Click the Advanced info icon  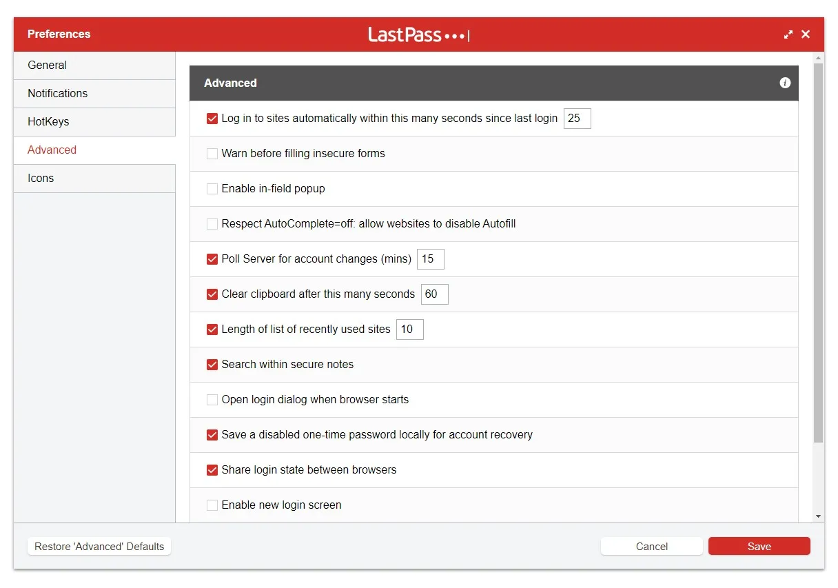(x=785, y=83)
